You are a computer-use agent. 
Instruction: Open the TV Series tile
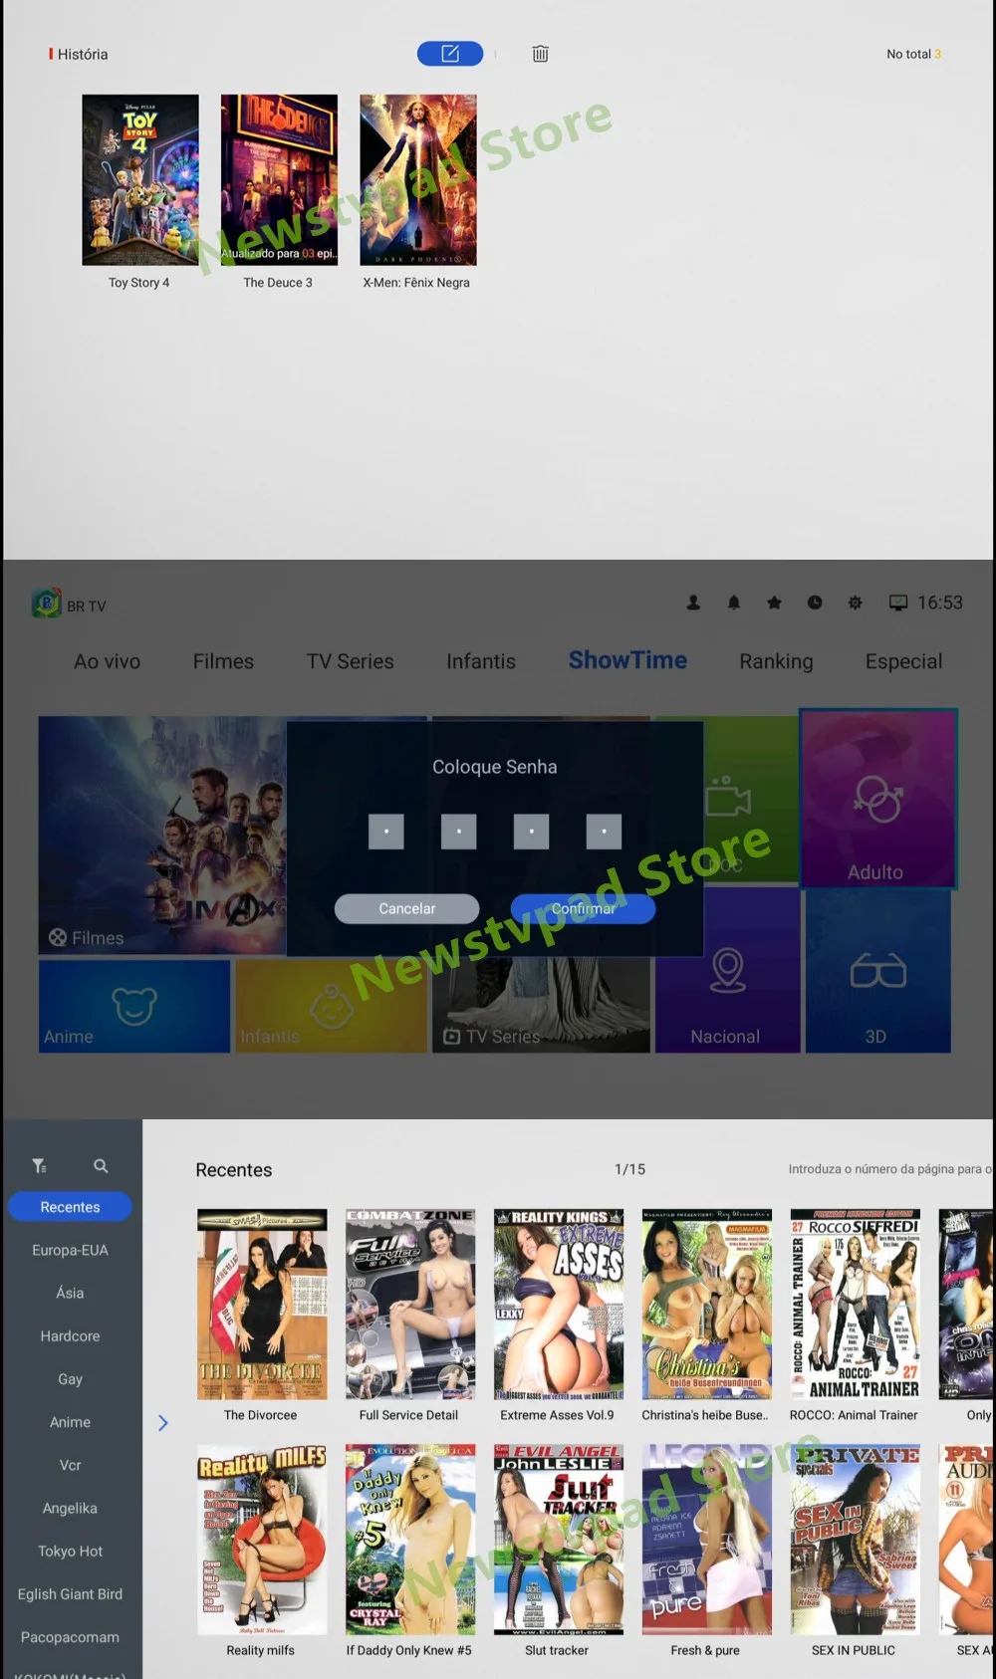point(541,1006)
